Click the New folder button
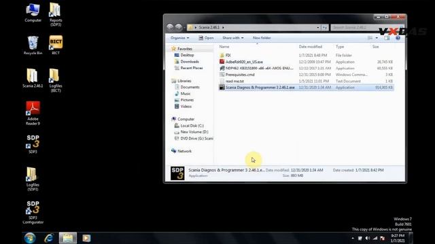Screen dimensions: 435x244 coord(262,38)
